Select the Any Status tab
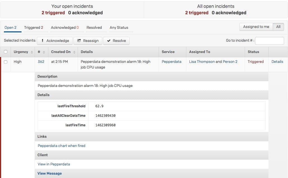Screen dimensions: 288x178 click(x=119, y=28)
